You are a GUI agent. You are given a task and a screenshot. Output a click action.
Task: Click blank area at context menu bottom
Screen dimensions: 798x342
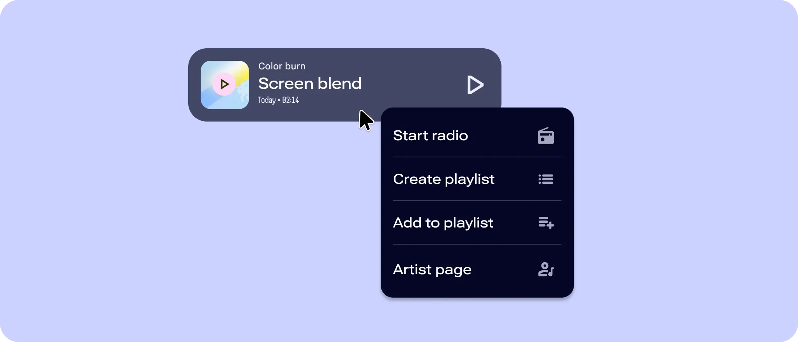click(x=477, y=289)
